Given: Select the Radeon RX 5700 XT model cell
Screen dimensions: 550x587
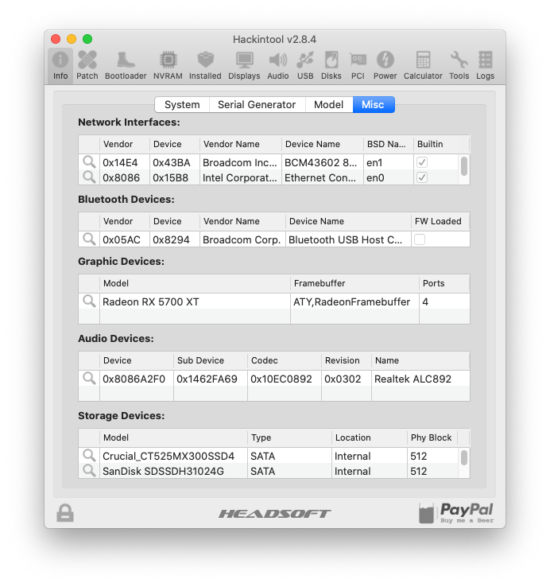Looking at the screenshot, I should [x=195, y=301].
